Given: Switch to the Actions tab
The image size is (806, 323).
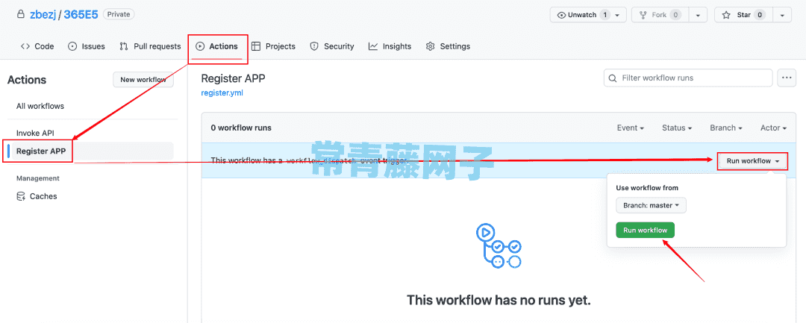Looking at the screenshot, I should [x=217, y=46].
